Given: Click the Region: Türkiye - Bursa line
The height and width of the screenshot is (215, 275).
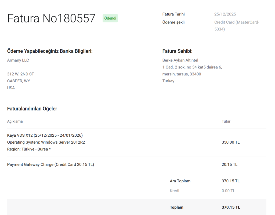Looking at the screenshot, I should (29, 149).
